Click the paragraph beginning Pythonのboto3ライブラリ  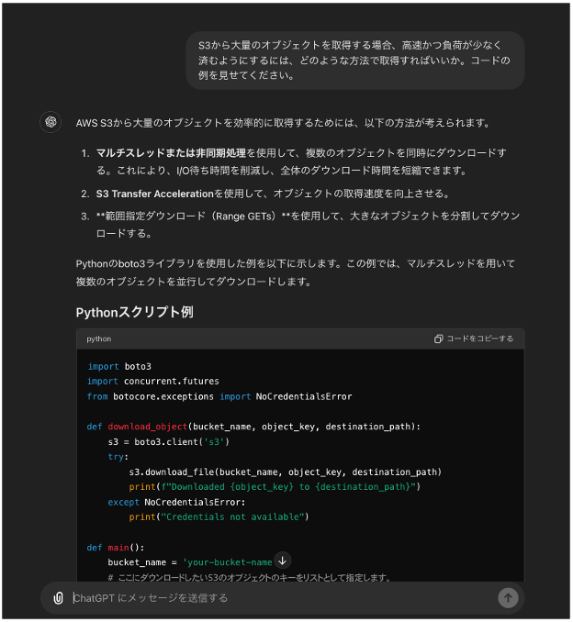click(296, 272)
